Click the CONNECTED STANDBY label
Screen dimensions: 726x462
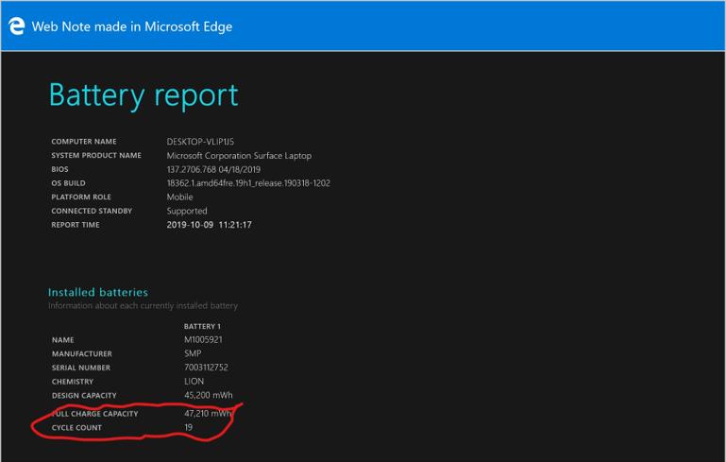pos(92,211)
